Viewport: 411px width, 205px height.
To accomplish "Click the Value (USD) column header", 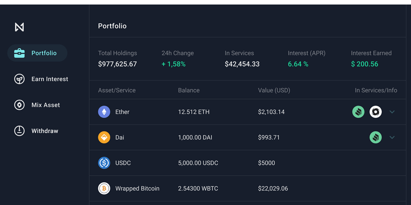I will (274, 90).
